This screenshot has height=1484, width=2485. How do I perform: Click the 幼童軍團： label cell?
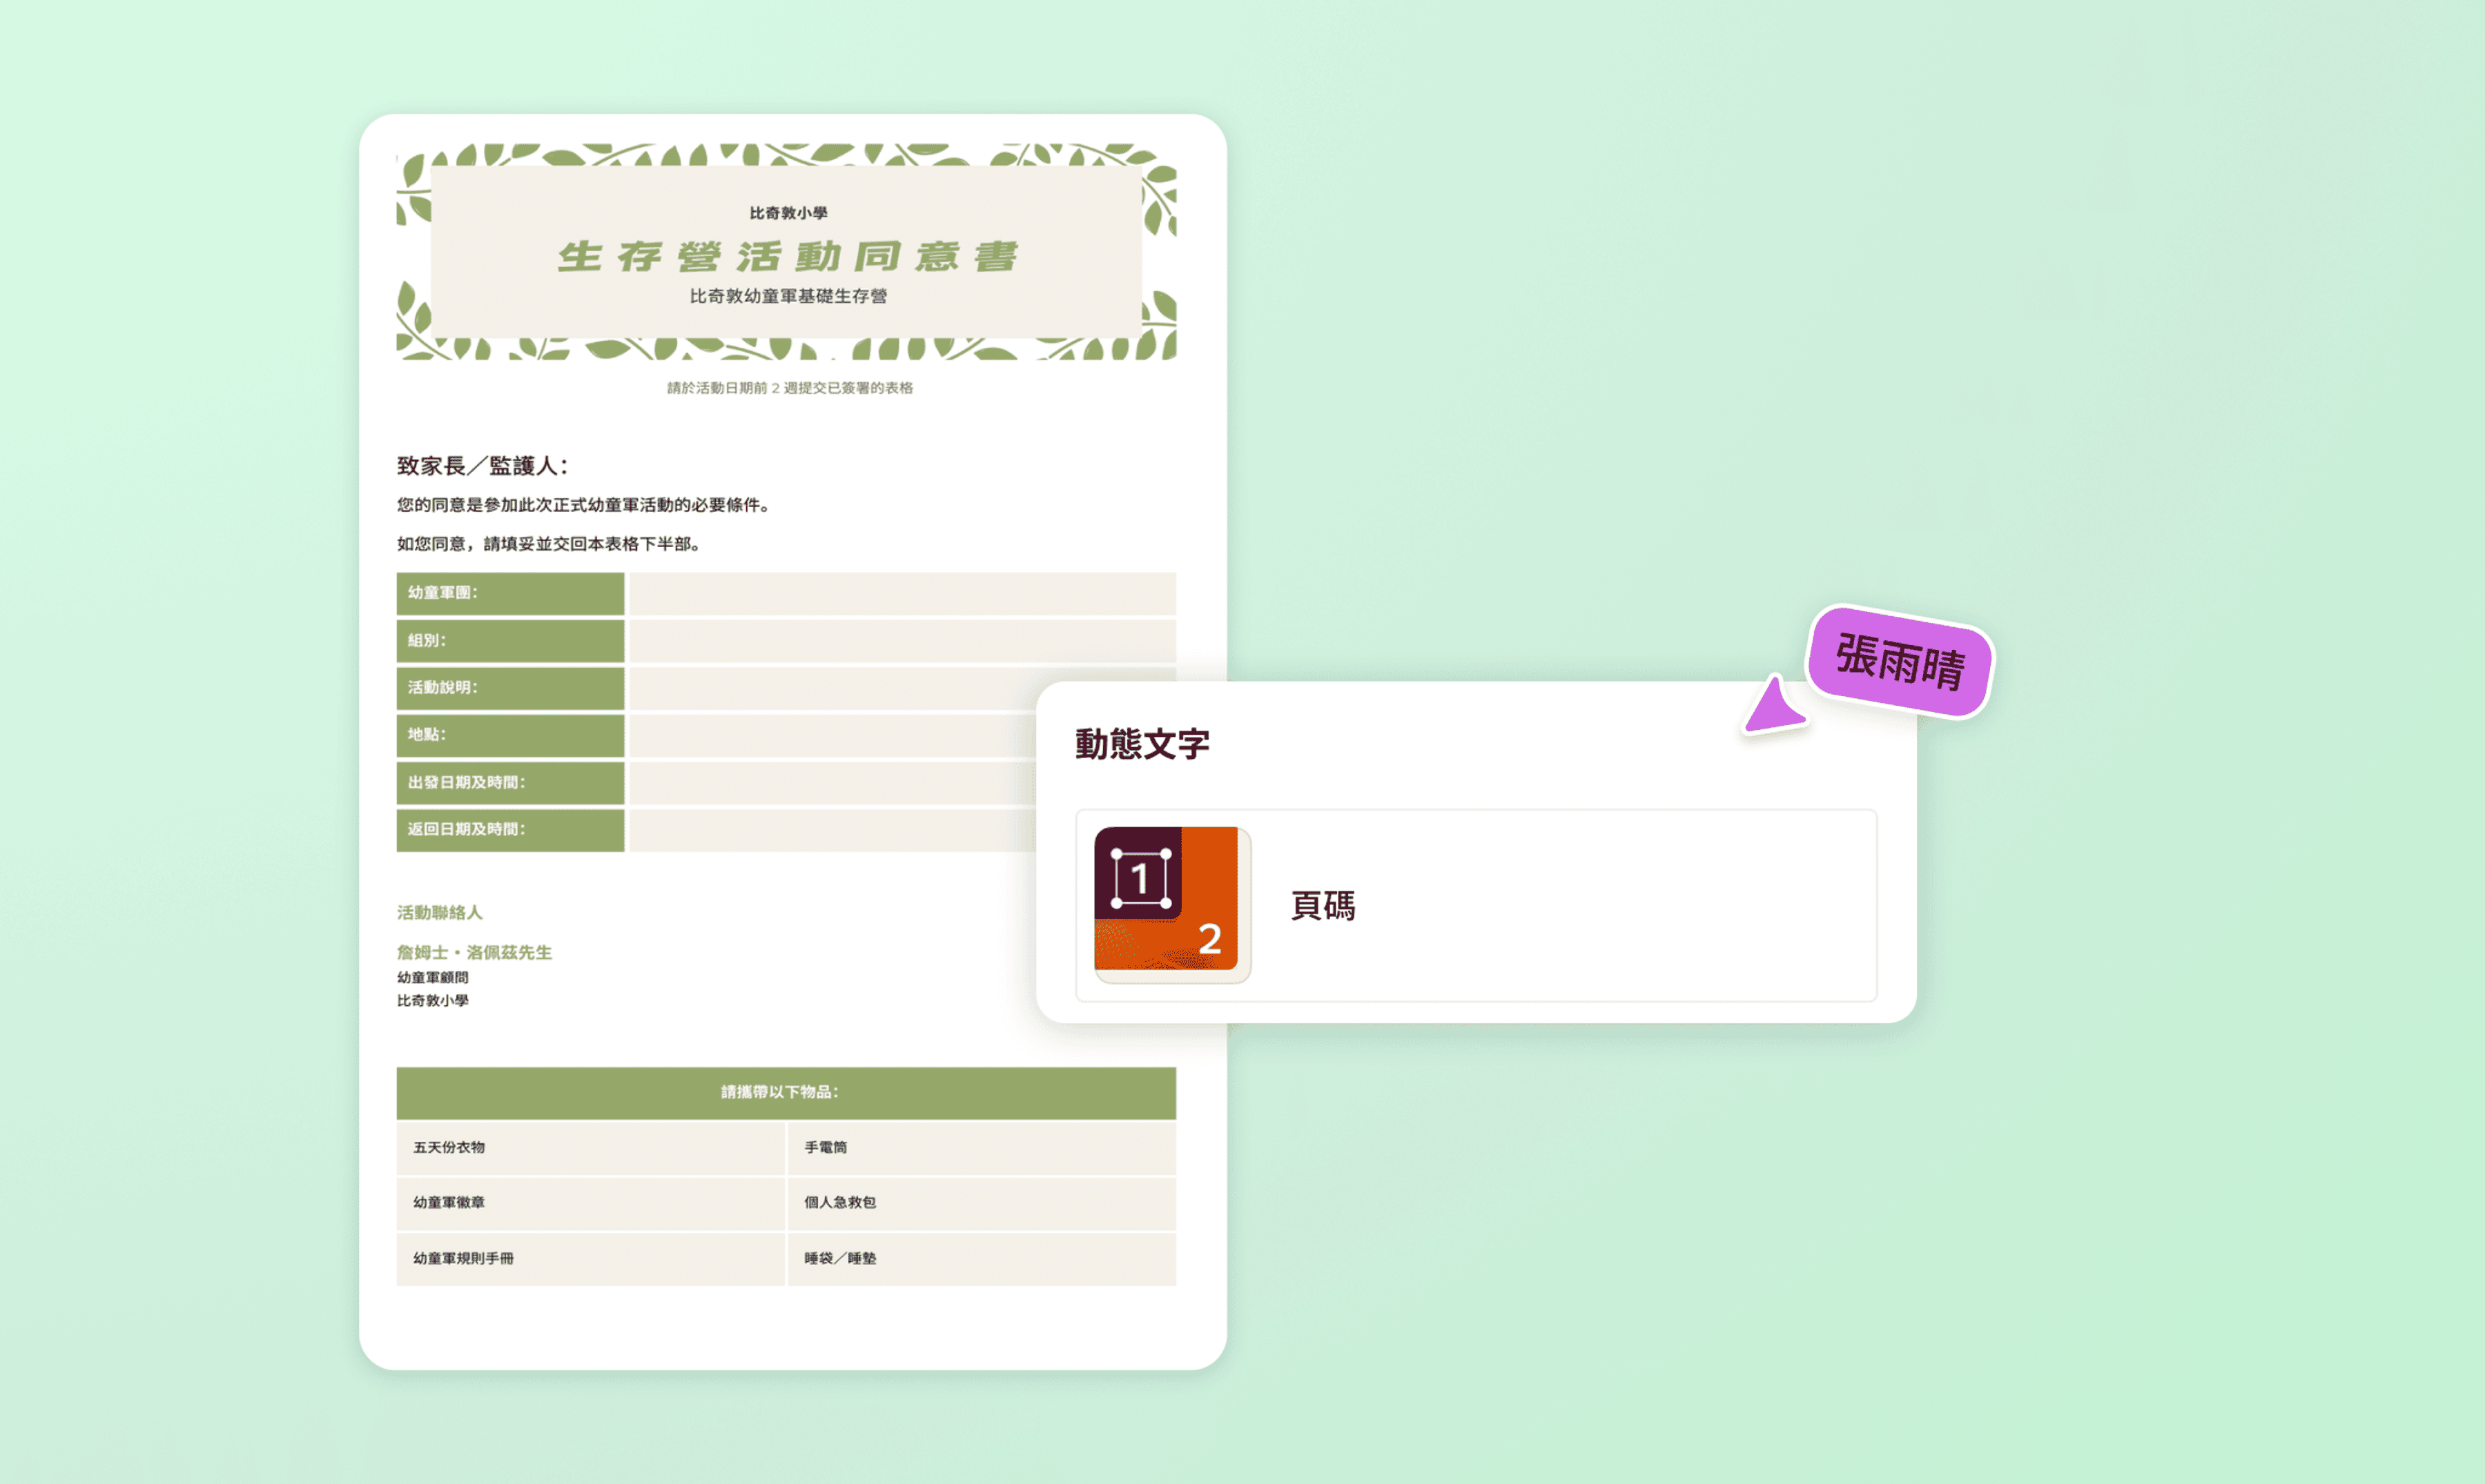(x=510, y=593)
